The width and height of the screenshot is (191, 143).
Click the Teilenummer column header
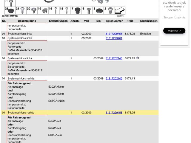click(114, 21)
